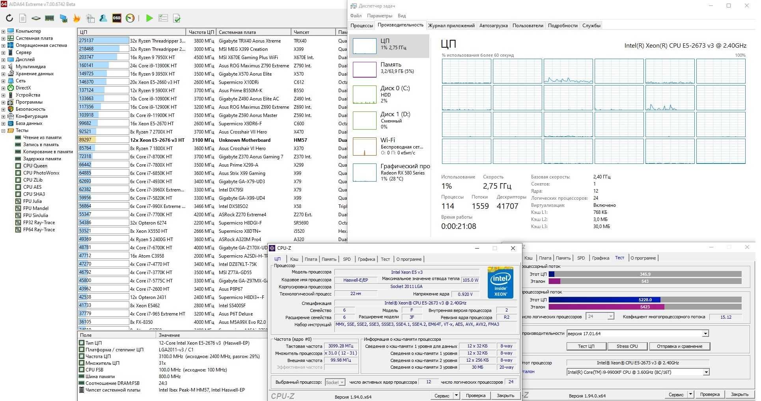Image resolution: width=761 pixels, height=401 pixels.
Task: Click the results checklist toolbar icon
Action: coord(163,18)
